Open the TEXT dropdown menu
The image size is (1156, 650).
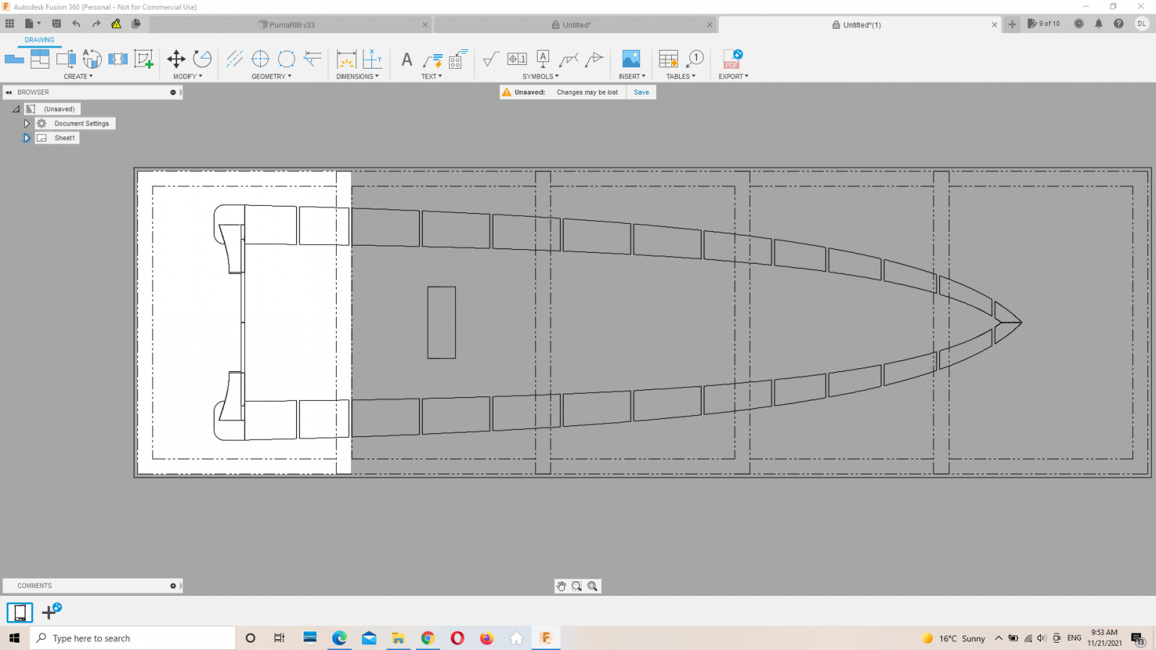(432, 77)
